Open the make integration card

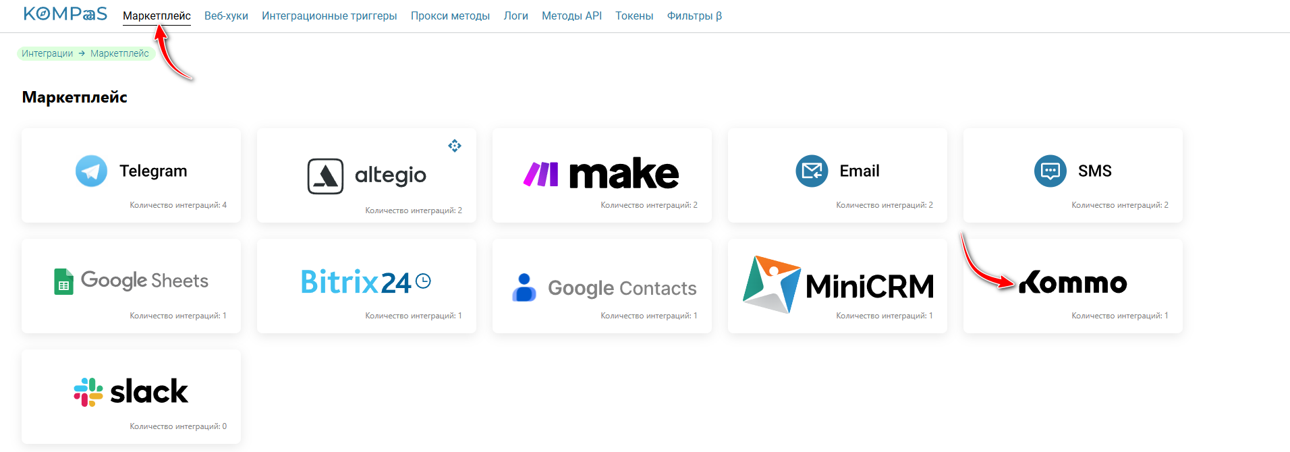(x=602, y=175)
